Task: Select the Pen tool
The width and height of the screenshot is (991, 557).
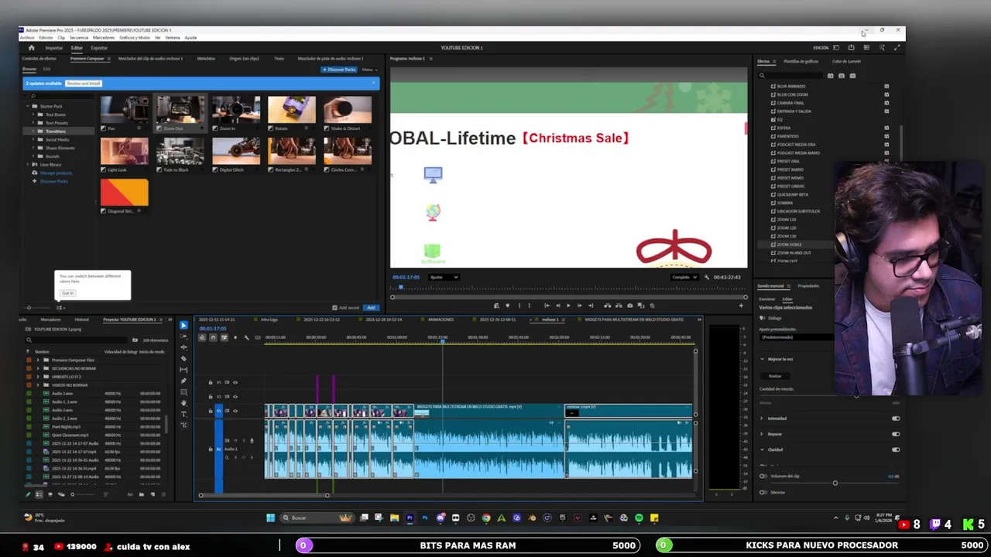Action: click(x=183, y=381)
